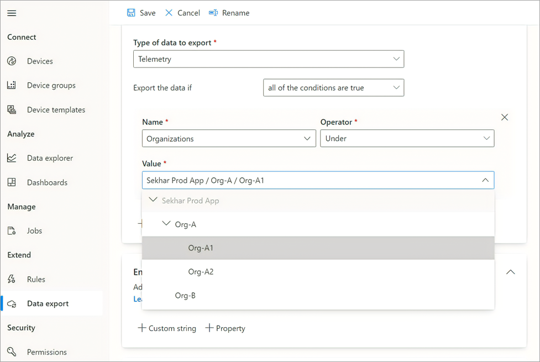Open the hamburger navigation menu

(x=12, y=13)
